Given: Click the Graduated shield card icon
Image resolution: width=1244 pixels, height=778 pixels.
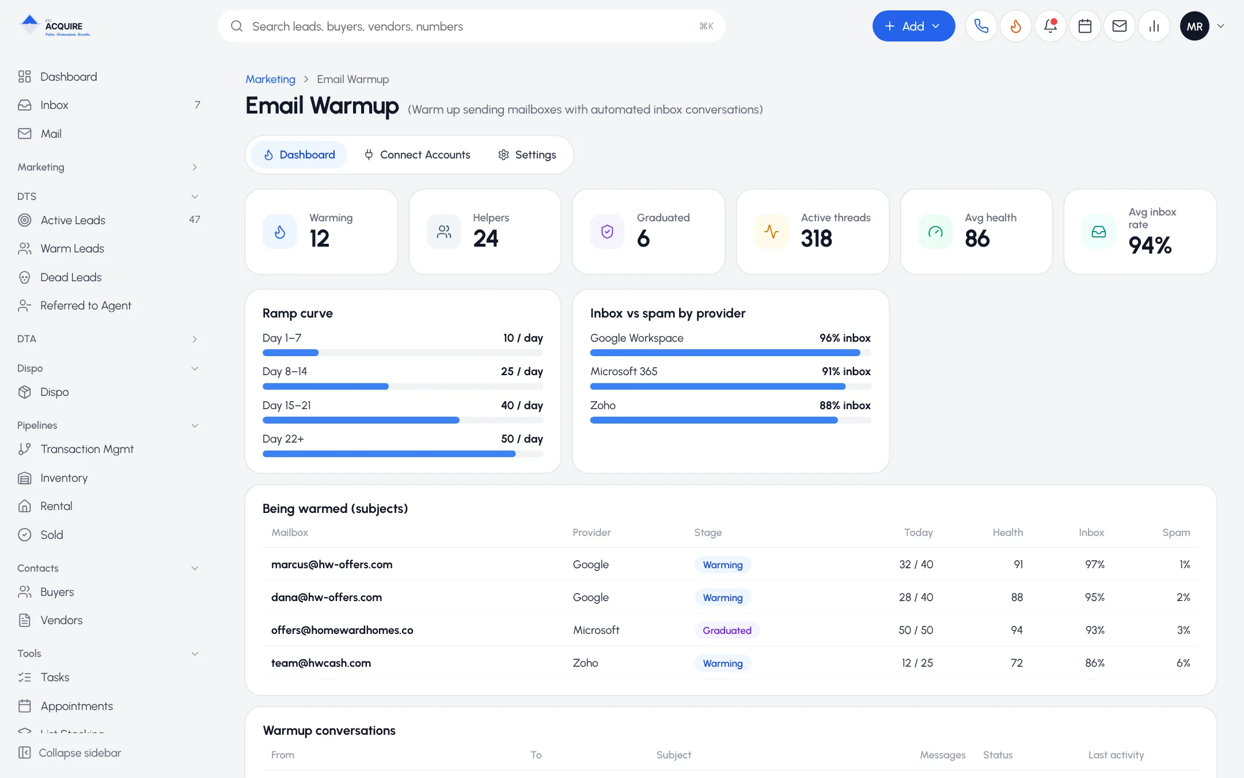Looking at the screenshot, I should [x=608, y=232].
